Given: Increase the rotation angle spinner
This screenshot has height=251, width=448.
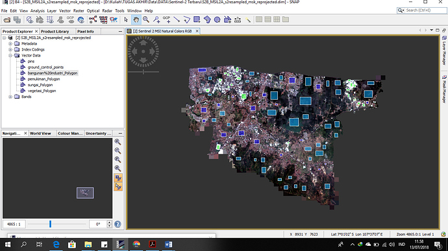Looking at the screenshot, I should pos(109,222).
